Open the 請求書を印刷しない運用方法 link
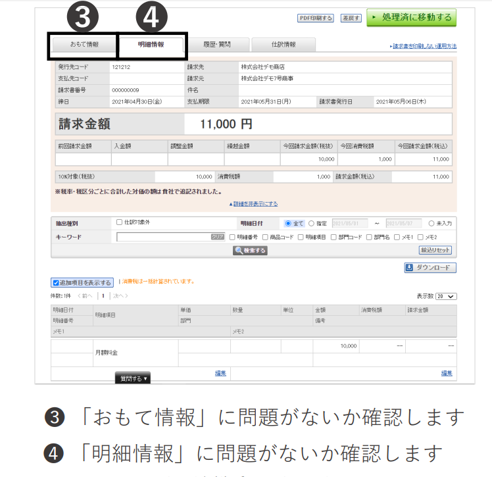 (x=423, y=47)
